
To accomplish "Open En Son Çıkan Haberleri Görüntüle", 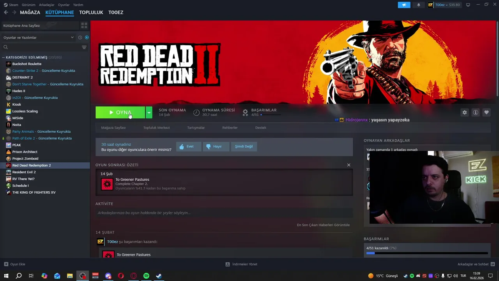I will click(323, 225).
